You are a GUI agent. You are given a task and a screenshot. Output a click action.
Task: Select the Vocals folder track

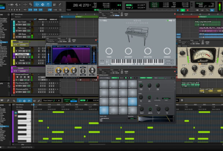coord(21,68)
